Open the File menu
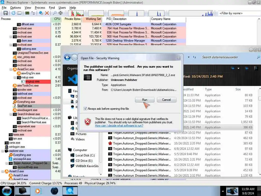This screenshot has width=261, height=196. coord(4,8)
